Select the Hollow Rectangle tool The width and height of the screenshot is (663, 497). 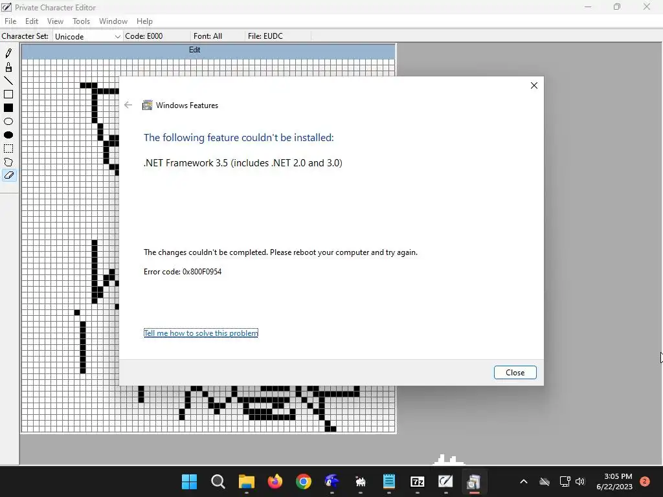point(8,94)
